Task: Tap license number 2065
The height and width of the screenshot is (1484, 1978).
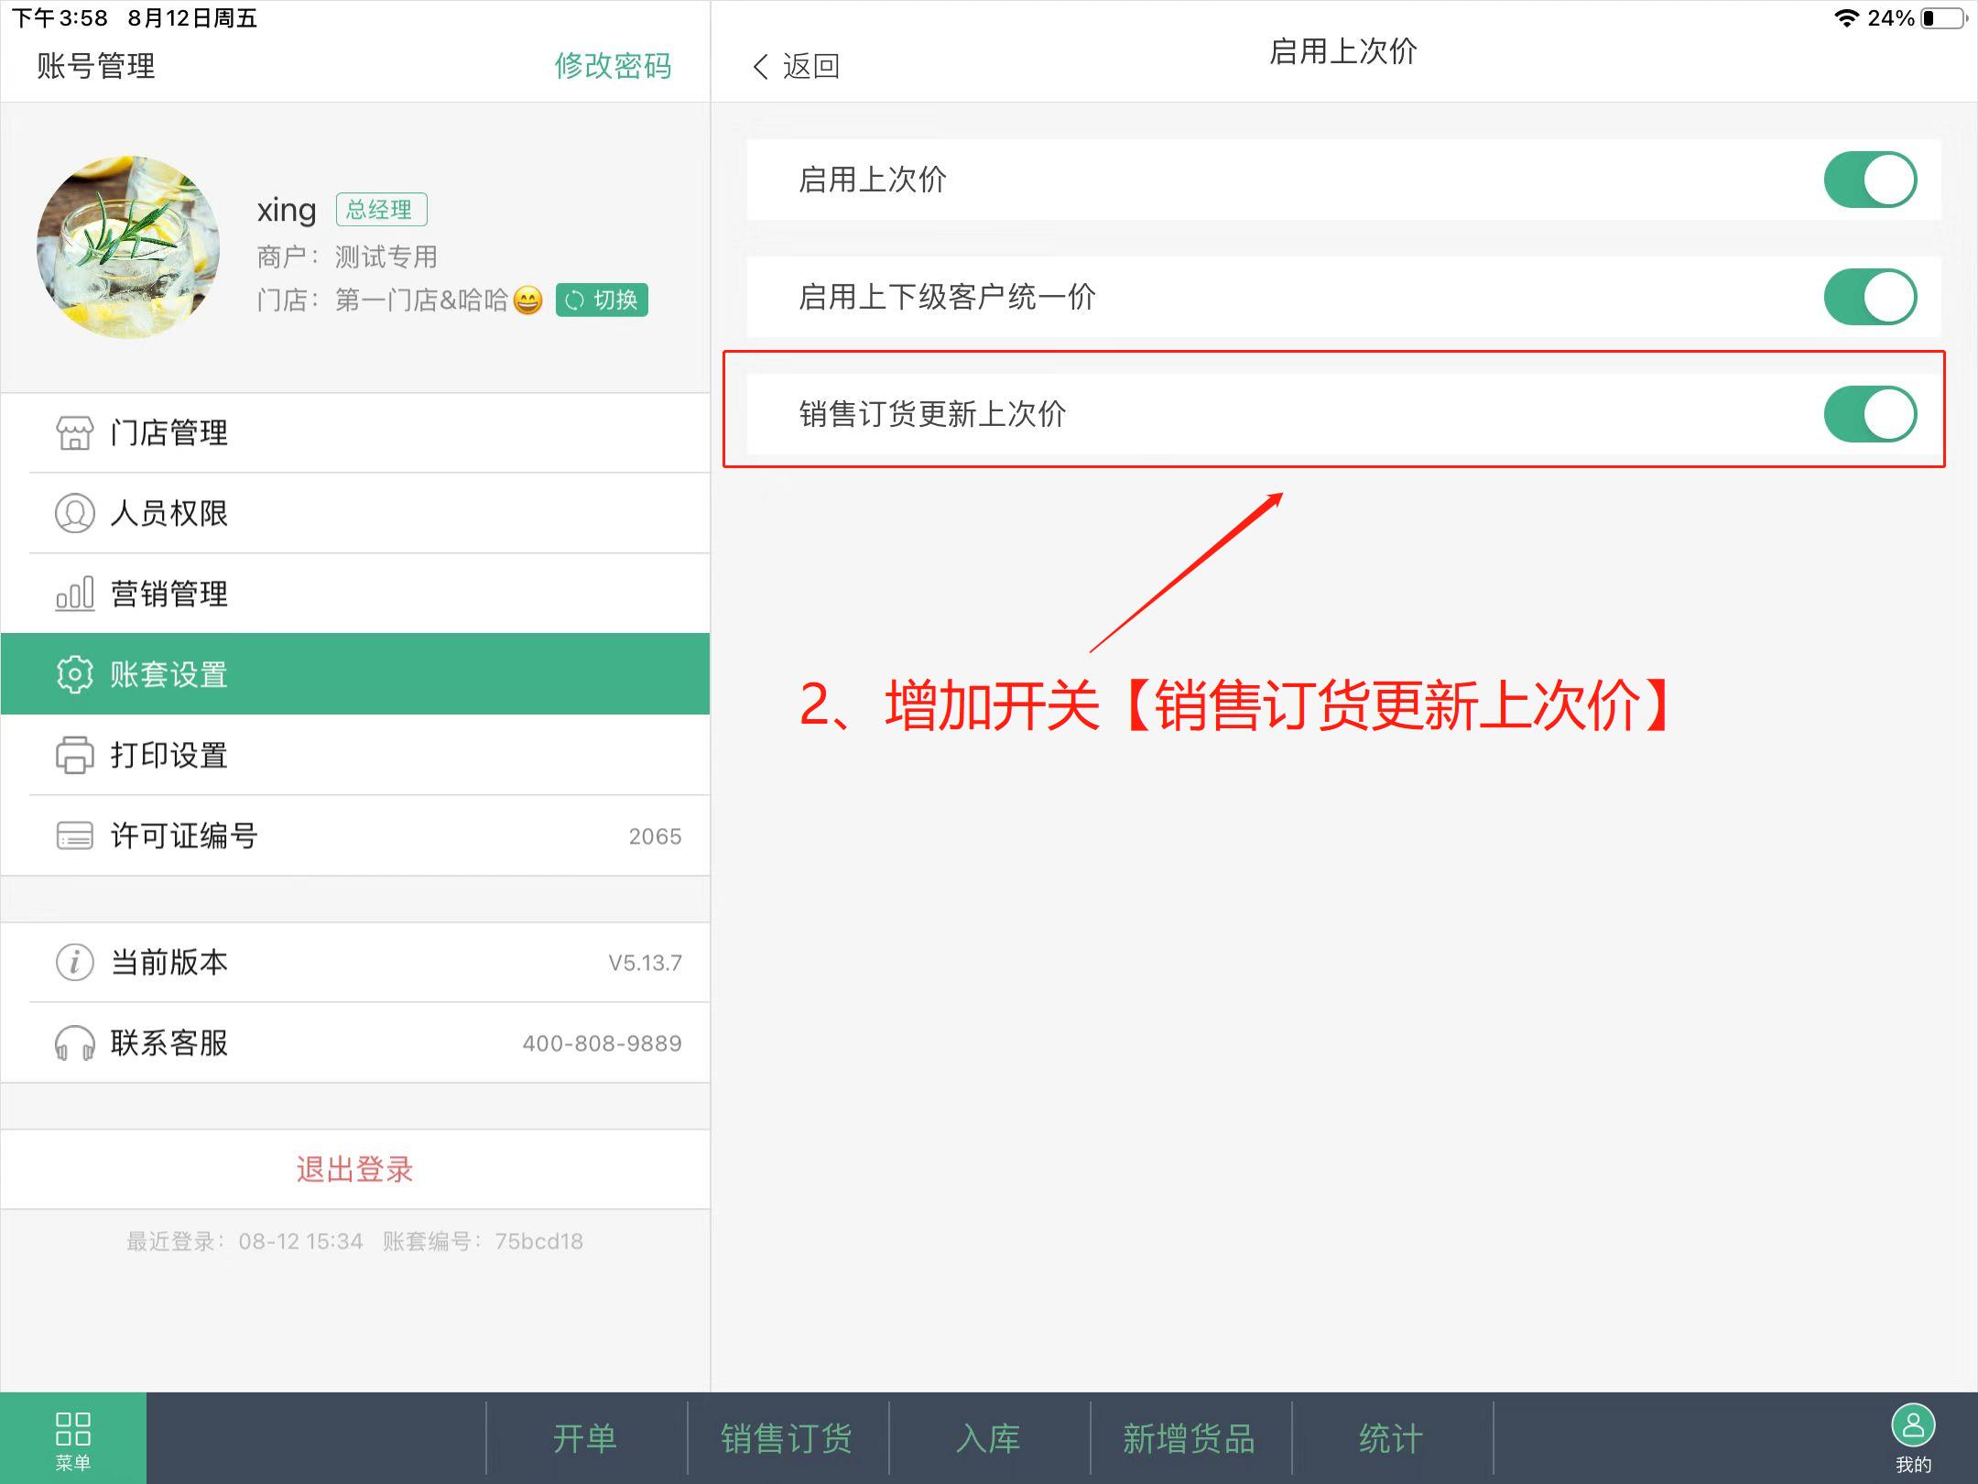Action: click(x=655, y=836)
